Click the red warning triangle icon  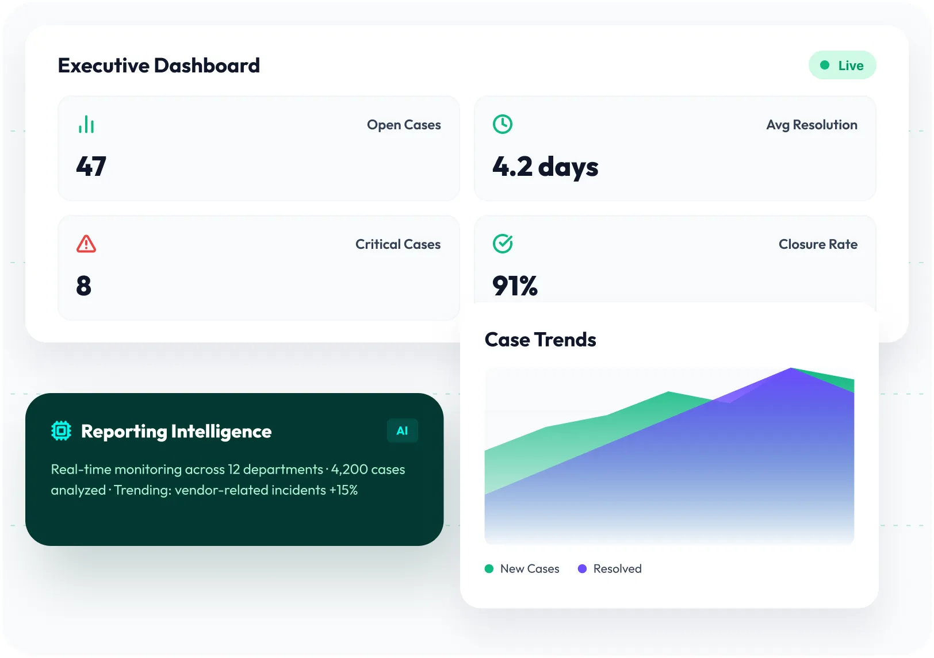(86, 244)
